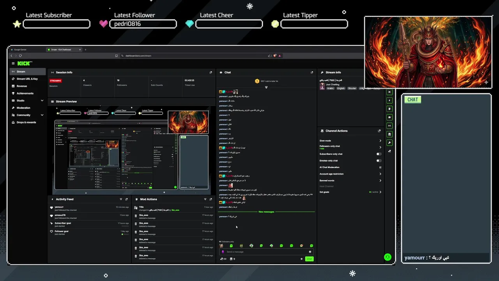
Task: Click the Gift 1 sub badge icon
Action: (257, 81)
